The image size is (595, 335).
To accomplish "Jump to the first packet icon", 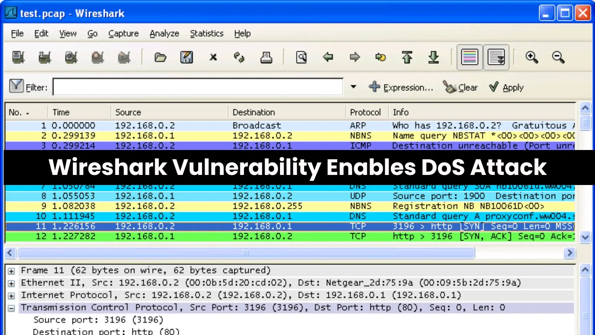I will pyautogui.click(x=407, y=57).
